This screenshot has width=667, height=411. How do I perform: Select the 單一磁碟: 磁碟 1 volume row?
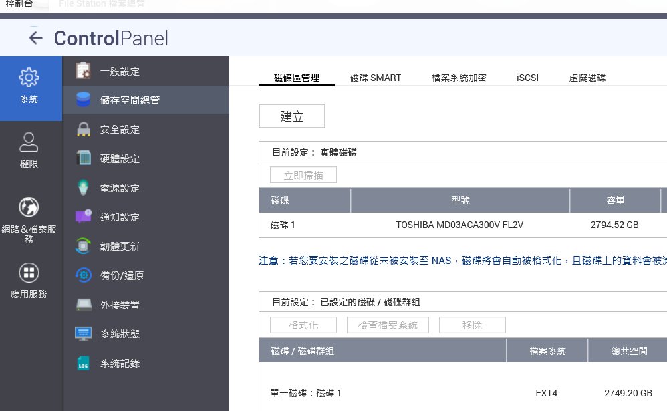point(306,393)
